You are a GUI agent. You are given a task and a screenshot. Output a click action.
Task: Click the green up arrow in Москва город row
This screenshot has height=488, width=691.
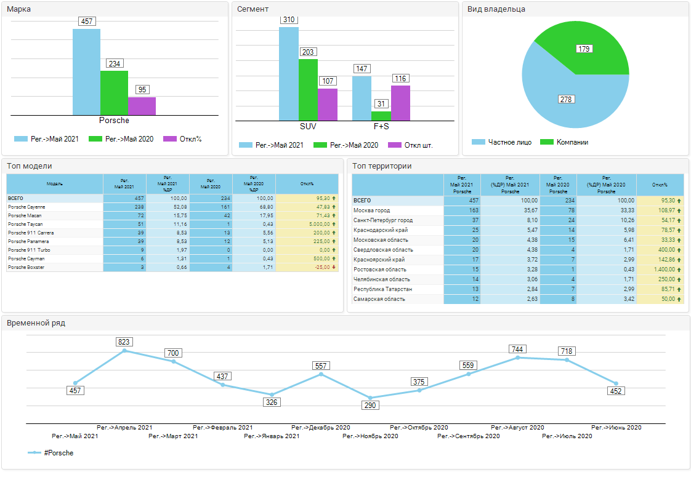pos(679,210)
